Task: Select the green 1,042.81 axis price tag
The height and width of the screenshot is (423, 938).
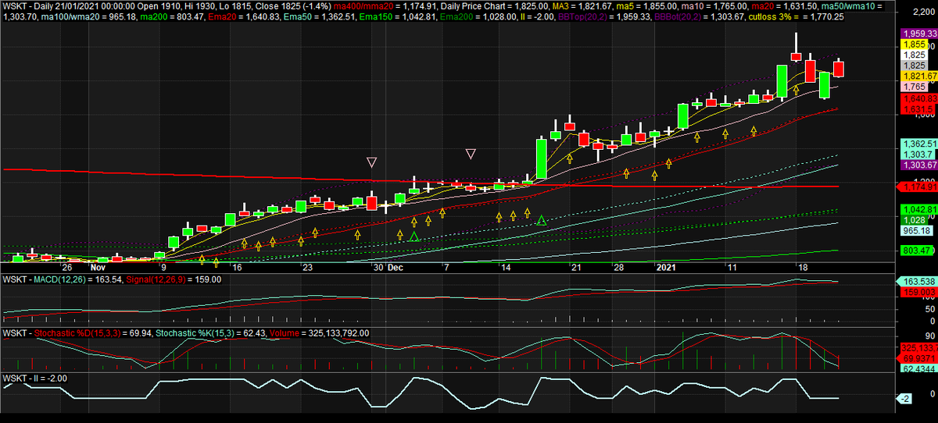Action: [918, 209]
